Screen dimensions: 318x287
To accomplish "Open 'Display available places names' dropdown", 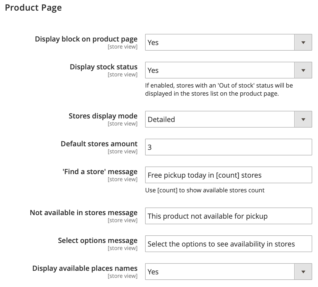I will (x=229, y=272).
